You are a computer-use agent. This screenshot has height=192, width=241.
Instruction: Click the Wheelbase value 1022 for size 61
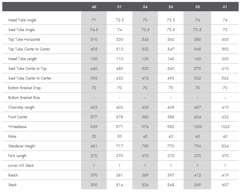tap(225, 127)
